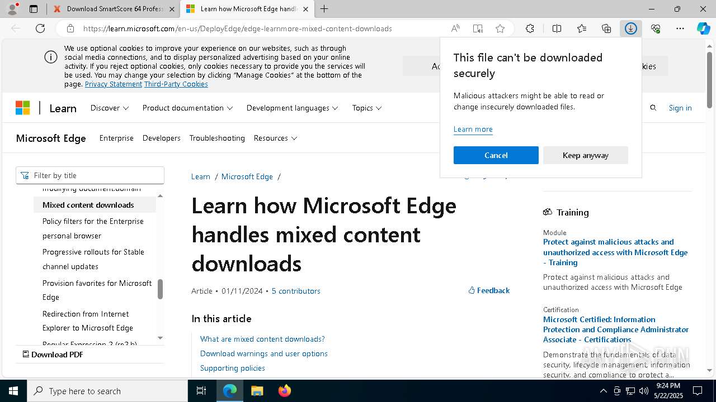The width and height of the screenshot is (716, 402).
Task: Click Cancel in the download warning
Action: pos(496,155)
